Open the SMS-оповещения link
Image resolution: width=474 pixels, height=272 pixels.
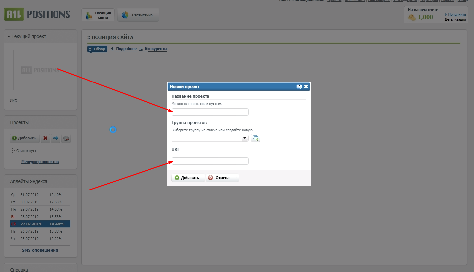pos(40,250)
